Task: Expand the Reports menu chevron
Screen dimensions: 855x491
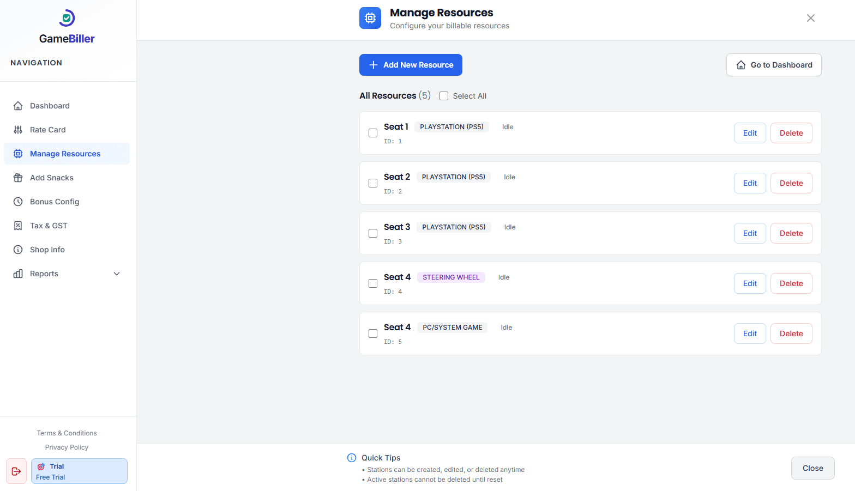Action: 117,274
